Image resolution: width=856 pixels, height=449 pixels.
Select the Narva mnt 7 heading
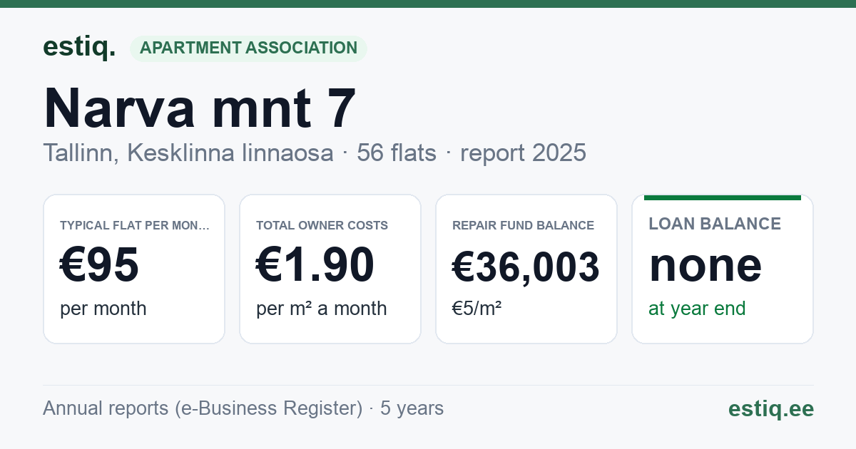tap(200, 108)
